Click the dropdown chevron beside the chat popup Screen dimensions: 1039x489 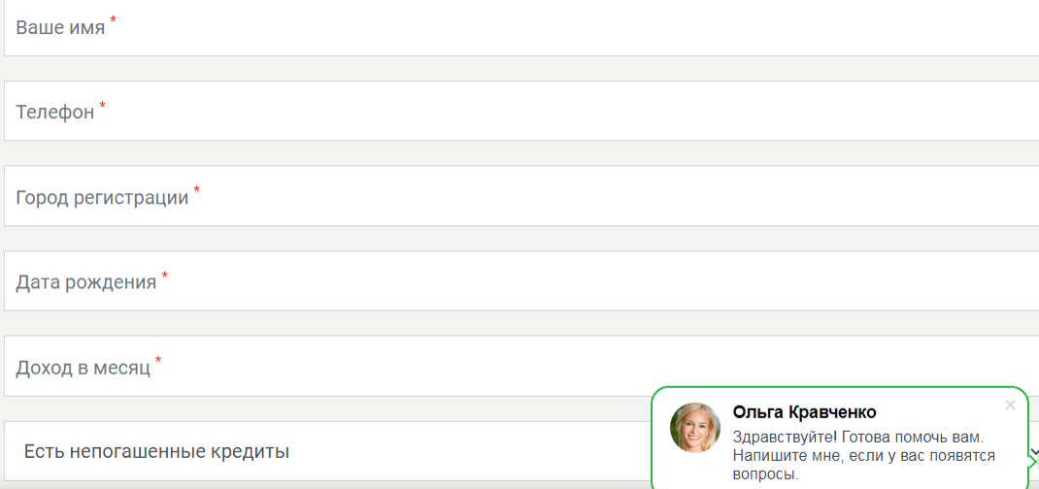click(x=1034, y=450)
